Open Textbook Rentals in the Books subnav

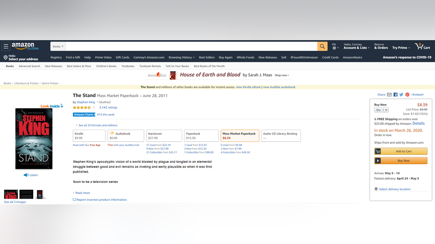(150, 66)
